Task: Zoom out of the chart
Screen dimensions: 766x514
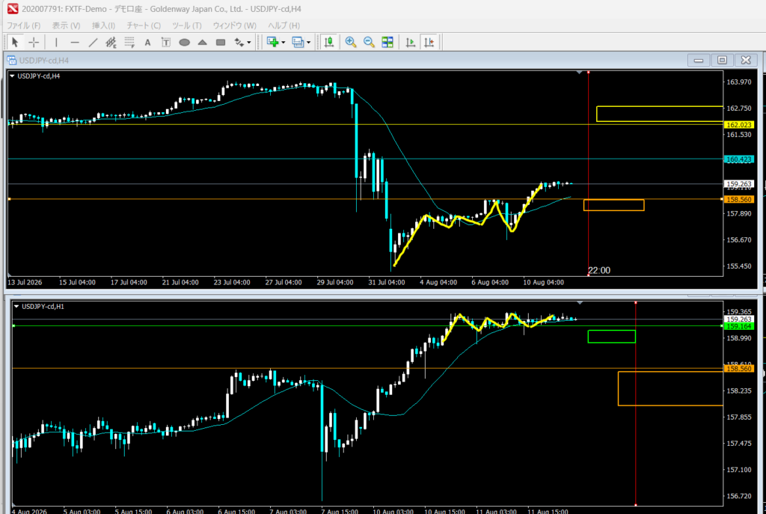Action: click(x=369, y=43)
